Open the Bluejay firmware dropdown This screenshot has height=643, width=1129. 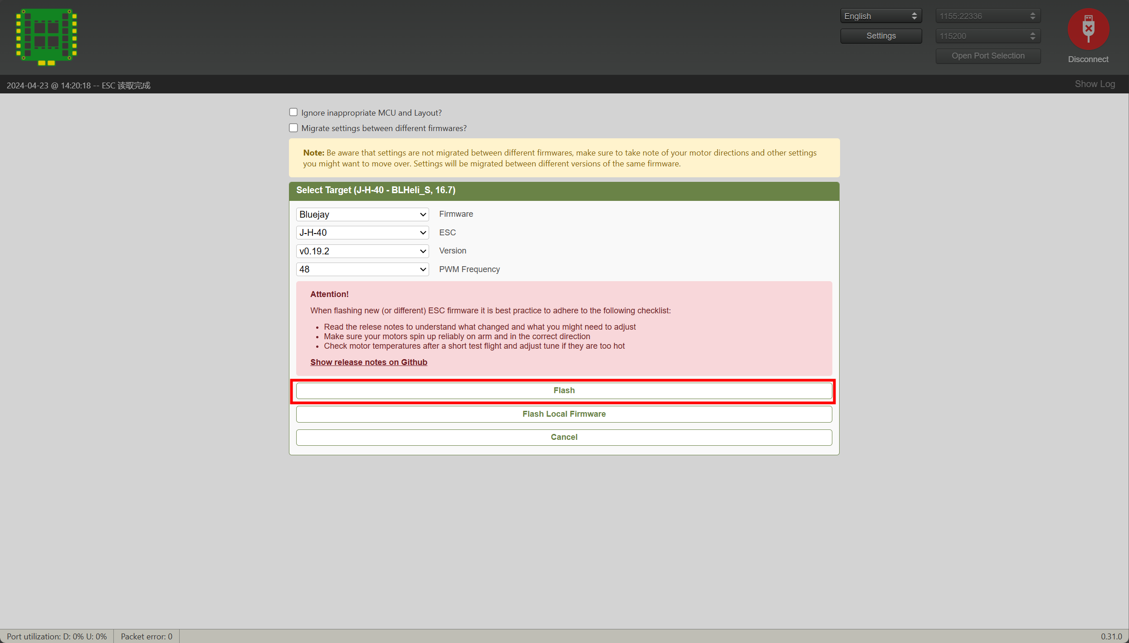point(362,214)
